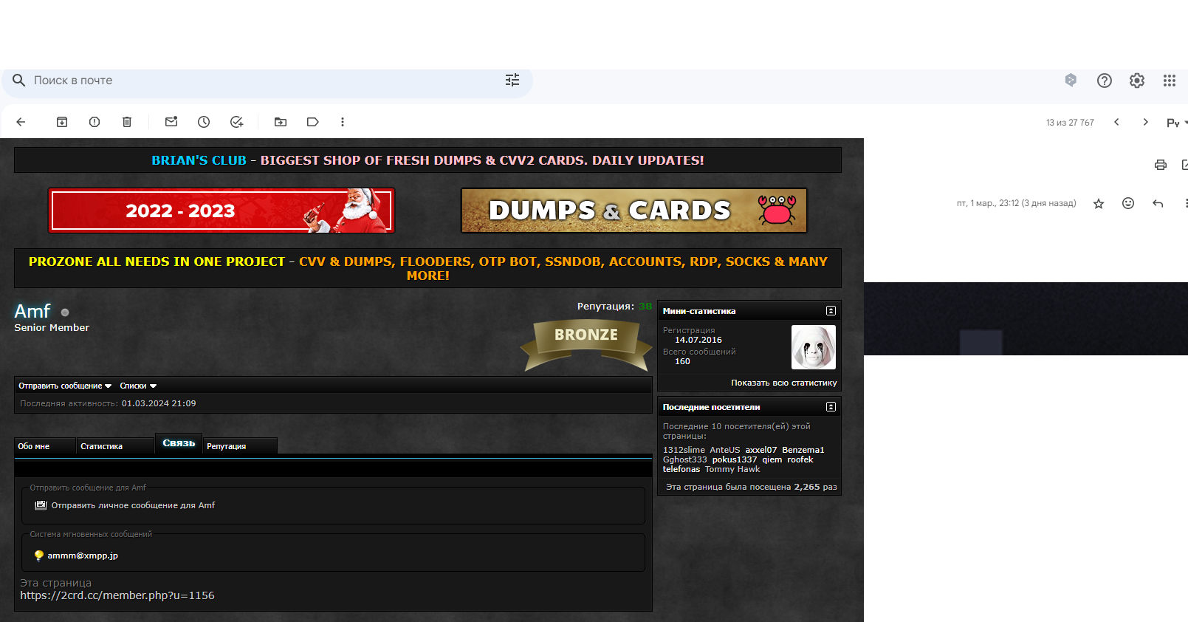The height and width of the screenshot is (622, 1188).
Task: Click the Amf avatar thumbnail
Action: pos(814,347)
